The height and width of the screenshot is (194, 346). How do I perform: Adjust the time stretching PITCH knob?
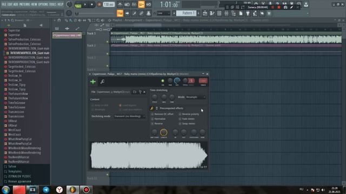pyautogui.click(x=155, y=97)
